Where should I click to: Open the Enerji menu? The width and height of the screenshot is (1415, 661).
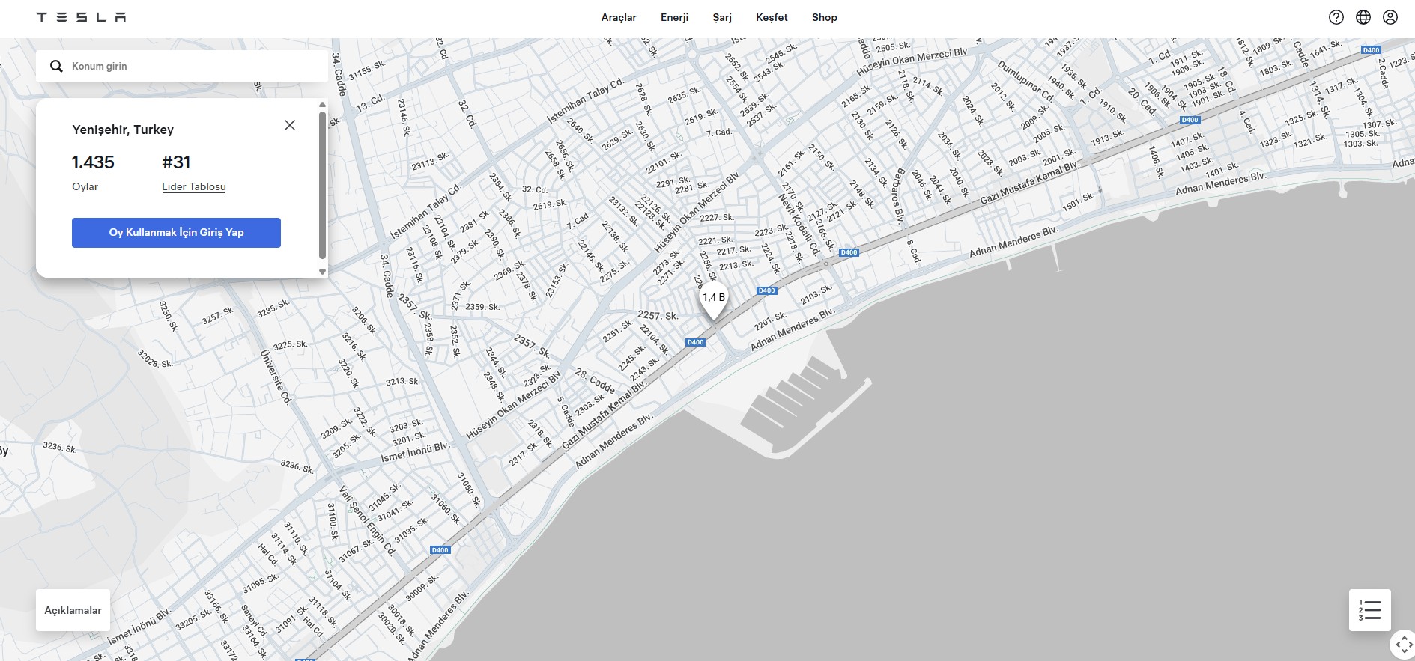[x=674, y=17]
